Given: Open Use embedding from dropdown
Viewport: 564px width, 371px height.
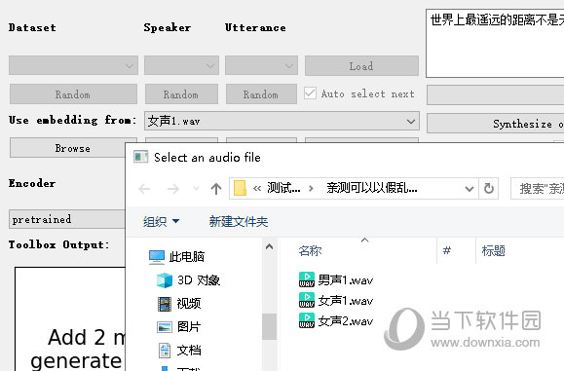Looking at the screenshot, I should 282,121.
